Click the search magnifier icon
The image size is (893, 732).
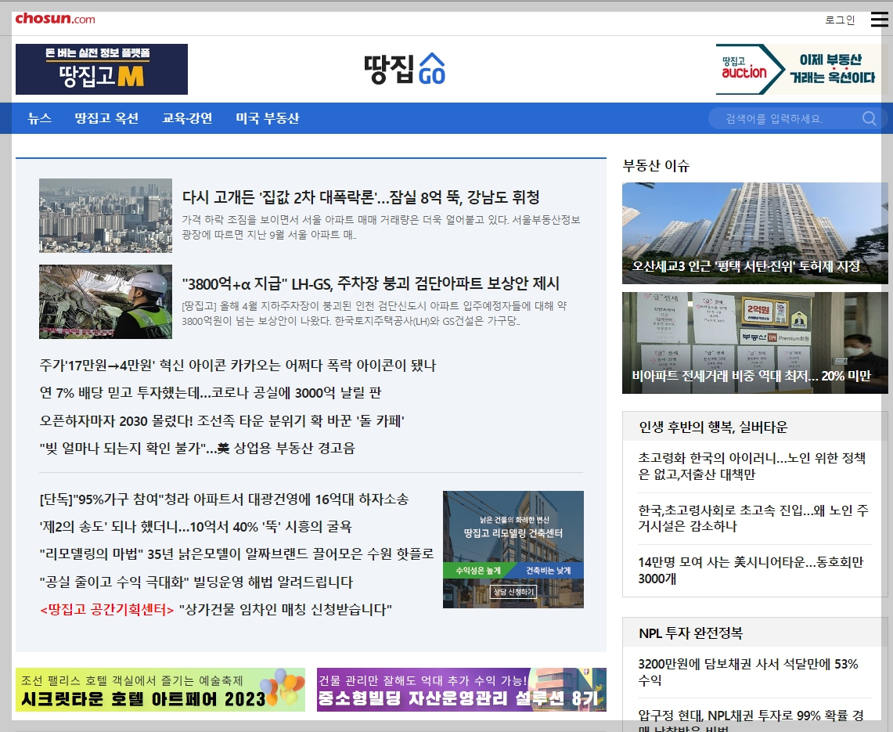click(869, 118)
